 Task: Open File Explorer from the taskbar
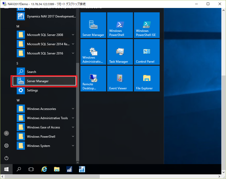point(57,169)
